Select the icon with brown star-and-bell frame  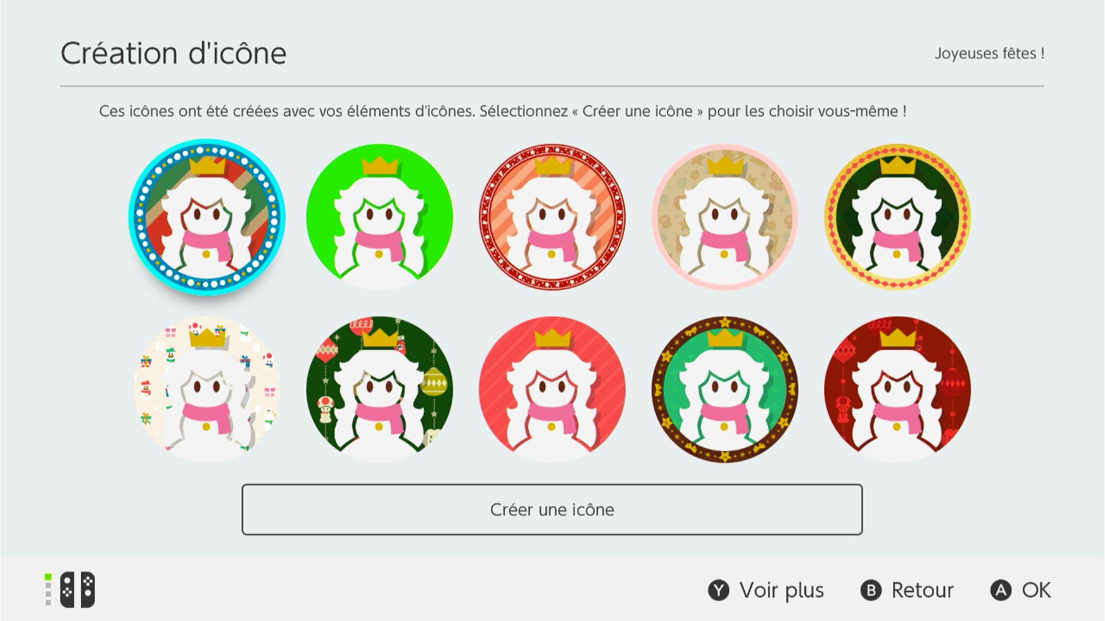tap(725, 389)
